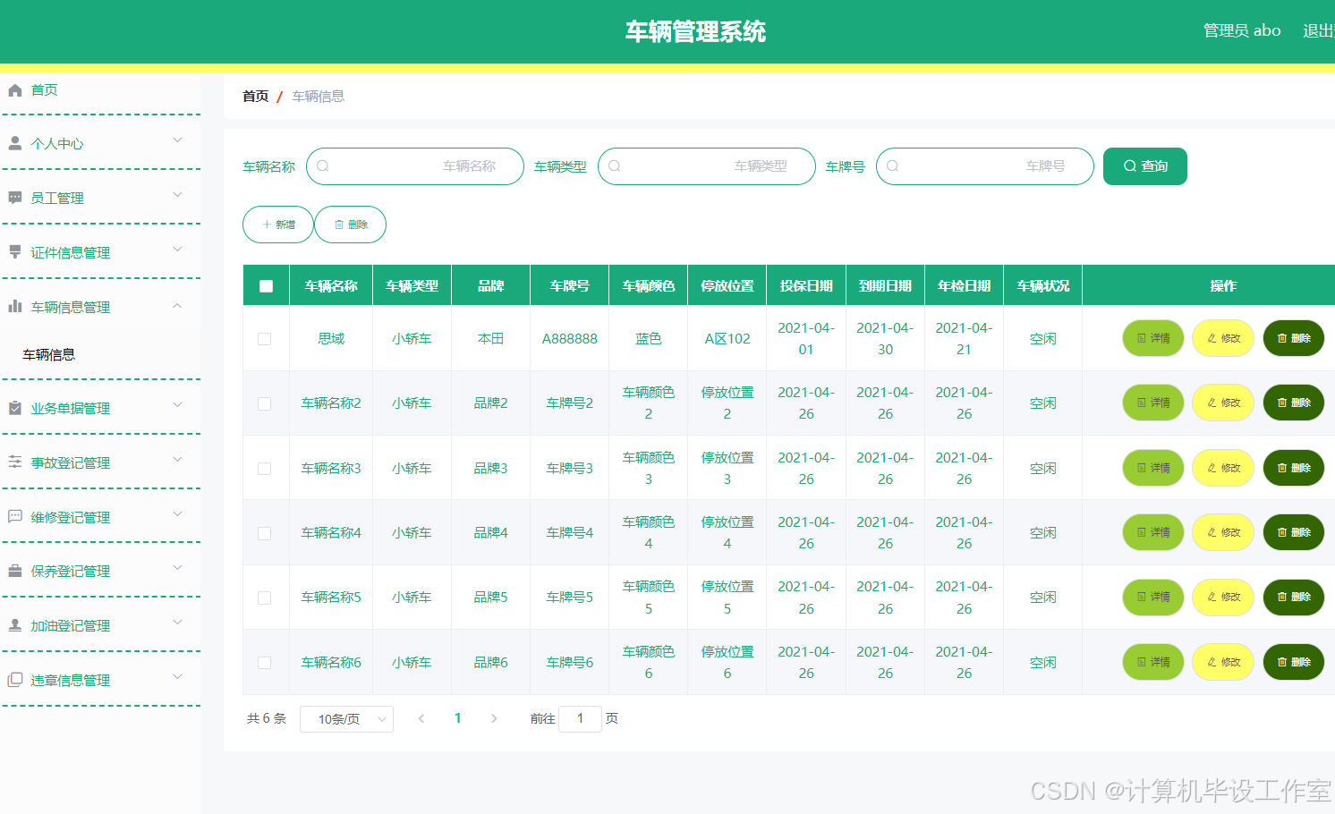Click the sliders icon beside 事故登记管理
This screenshot has width=1335, height=814.
[x=15, y=462]
